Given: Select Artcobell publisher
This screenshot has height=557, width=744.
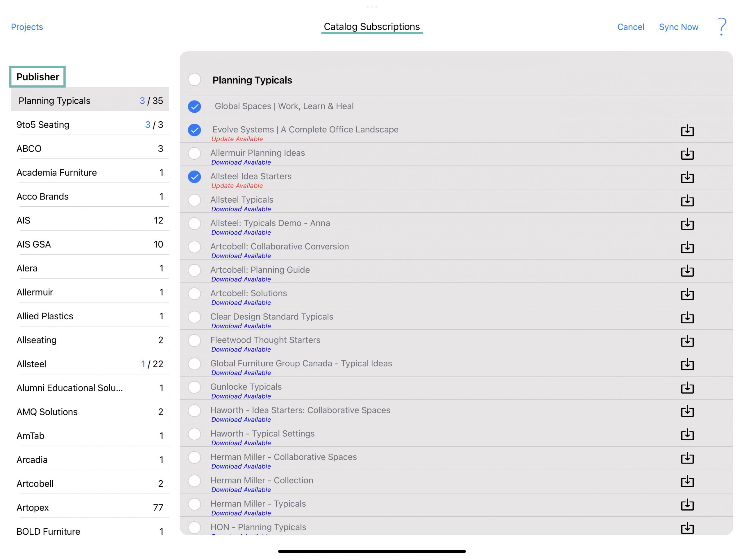Looking at the screenshot, I should (x=90, y=484).
